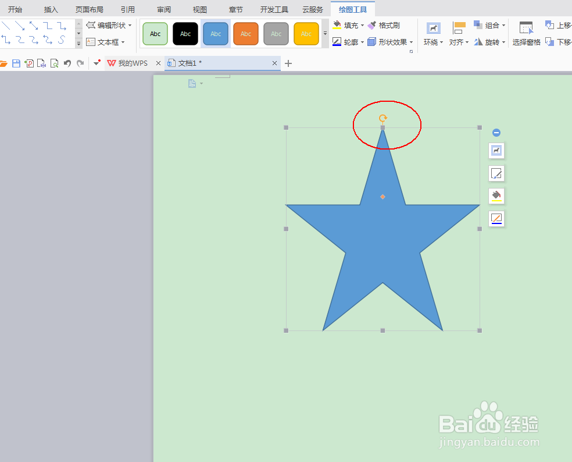Viewport: 572px width, 462px height.
Task: Click the fill bucket floating icon beside star
Action: 496,196
